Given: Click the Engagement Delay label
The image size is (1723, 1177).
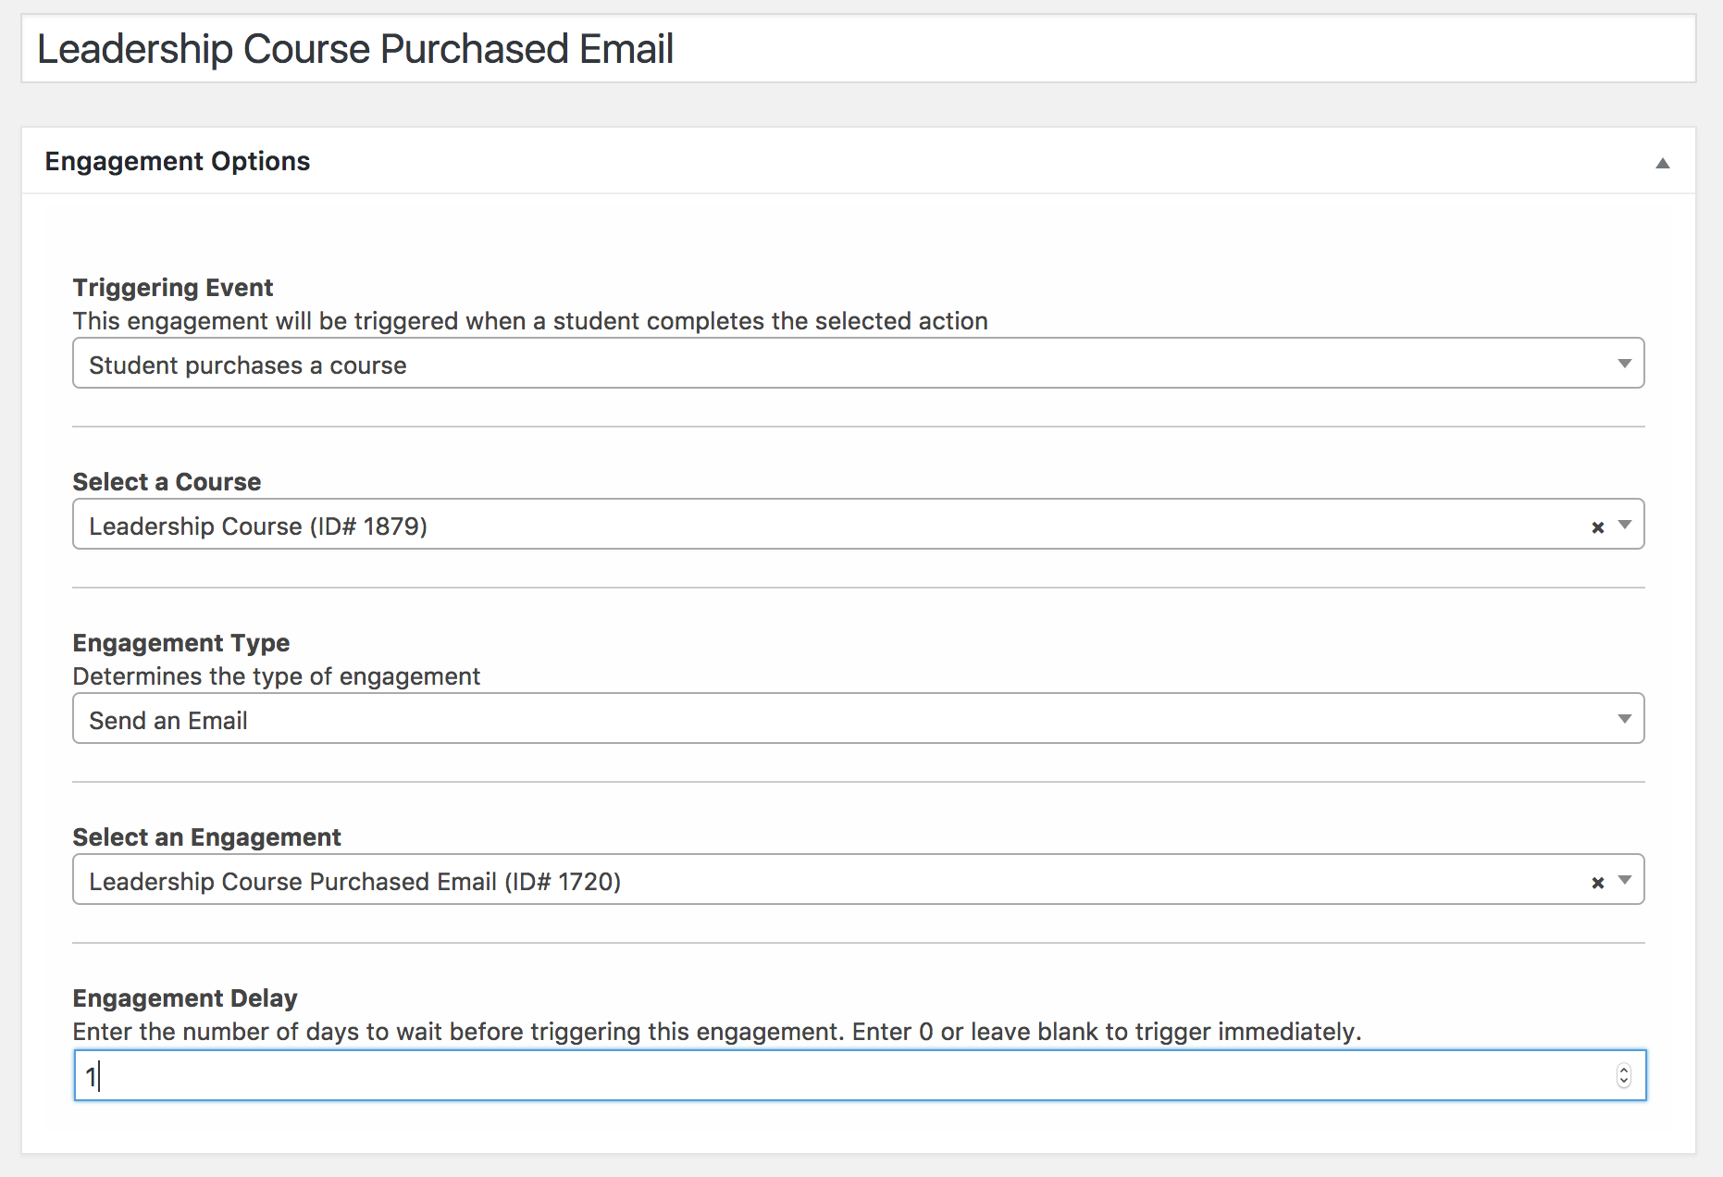Looking at the screenshot, I should 185,998.
